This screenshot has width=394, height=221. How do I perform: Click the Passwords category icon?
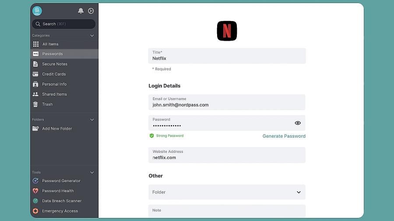(36, 54)
